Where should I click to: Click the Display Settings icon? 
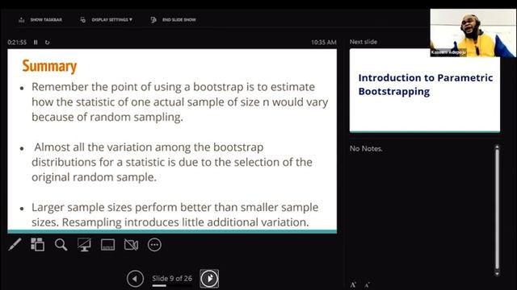pos(82,19)
